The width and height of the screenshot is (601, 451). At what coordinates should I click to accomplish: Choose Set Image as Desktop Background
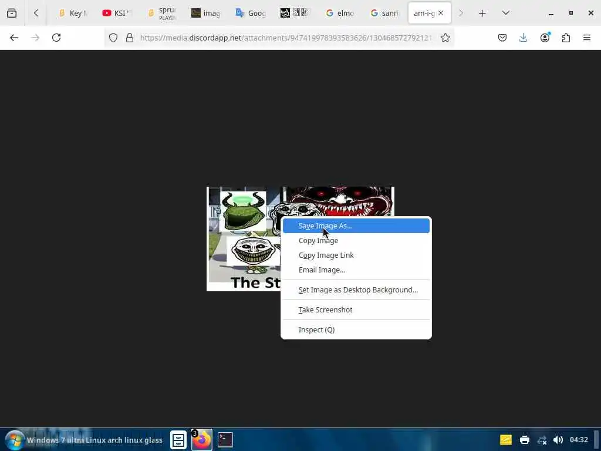[x=356, y=290]
